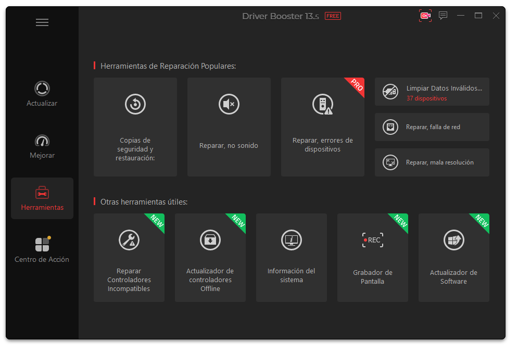
Task: Open Grabador de Pantalla label
Action: 373,277
